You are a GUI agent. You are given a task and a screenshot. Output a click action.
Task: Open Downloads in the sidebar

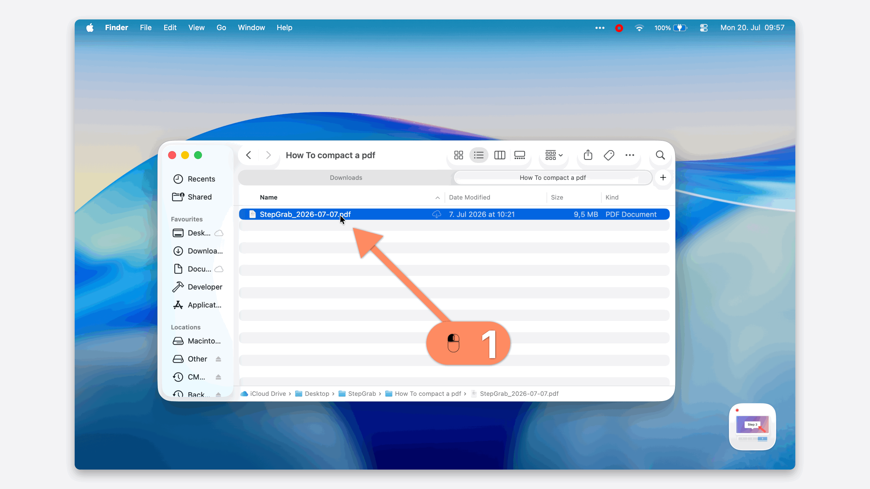point(198,251)
